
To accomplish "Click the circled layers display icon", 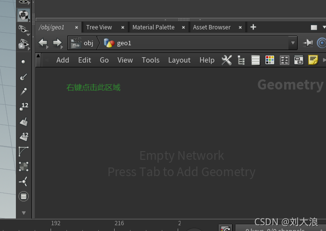I will (x=24, y=196).
